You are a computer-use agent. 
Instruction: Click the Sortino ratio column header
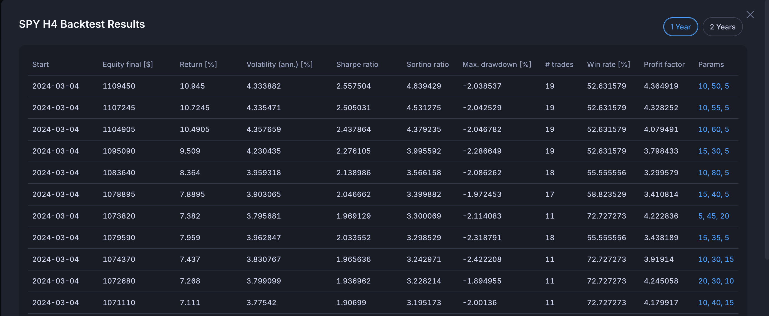(x=428, y=64)
